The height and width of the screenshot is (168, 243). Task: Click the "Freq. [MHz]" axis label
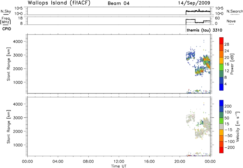click(6, 20)
